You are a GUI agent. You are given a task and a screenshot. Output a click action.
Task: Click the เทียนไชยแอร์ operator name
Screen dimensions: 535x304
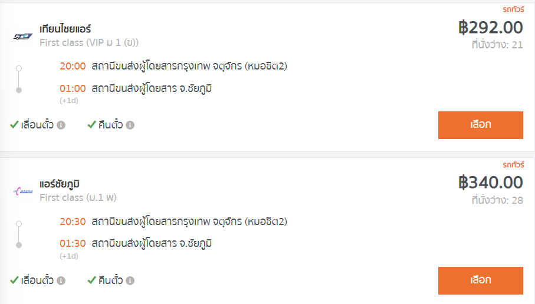click(65, 29)
